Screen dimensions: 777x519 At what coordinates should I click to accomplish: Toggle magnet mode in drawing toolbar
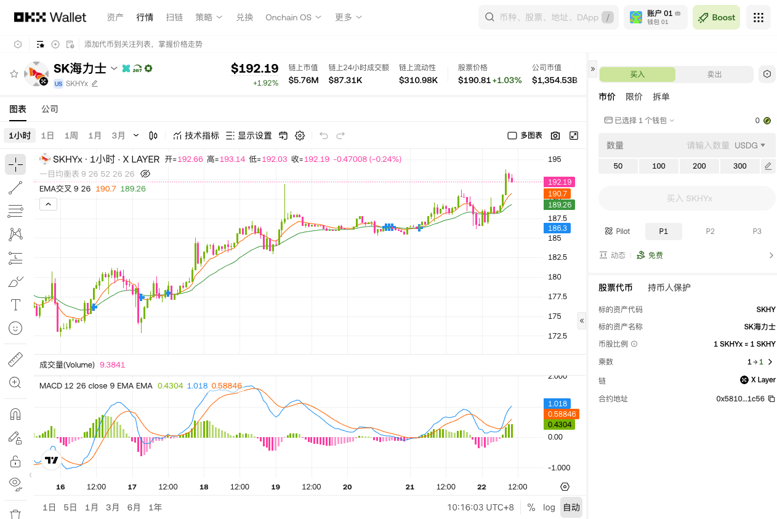[x=15, y=414]
